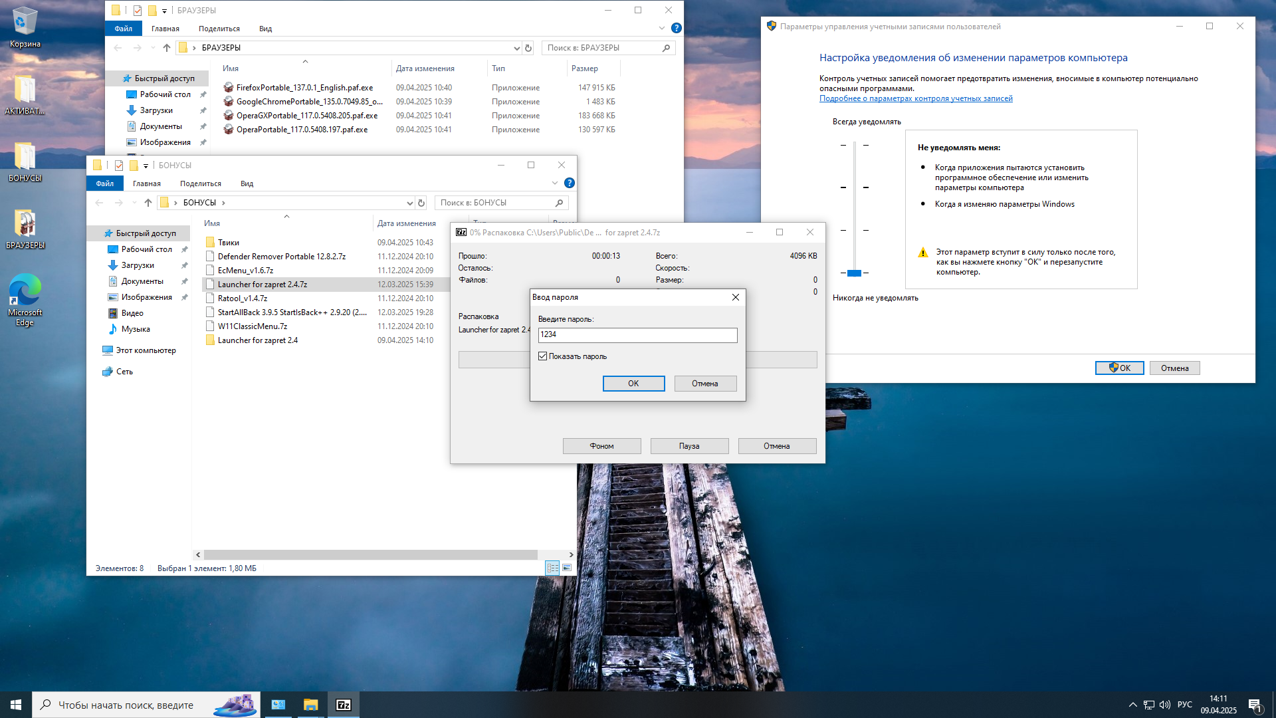Open the Вид tab in БРАУЗЕРЫ window

pos(265,29)
